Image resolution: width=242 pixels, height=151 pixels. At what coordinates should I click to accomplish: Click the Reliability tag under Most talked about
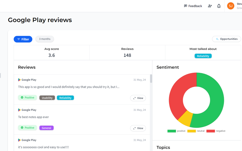point(203,56)
